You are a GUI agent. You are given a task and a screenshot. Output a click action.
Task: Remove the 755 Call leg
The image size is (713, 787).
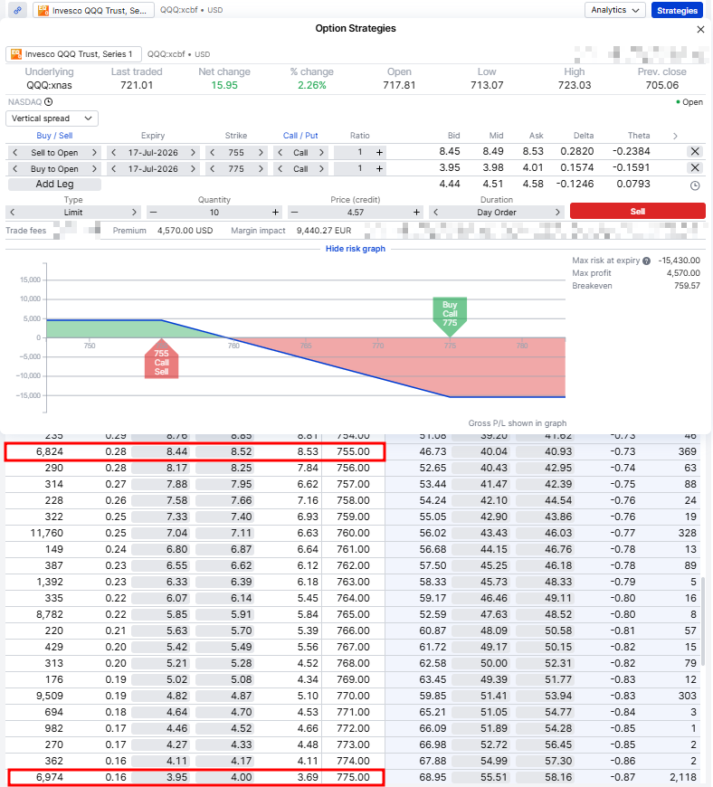point(695,152)
